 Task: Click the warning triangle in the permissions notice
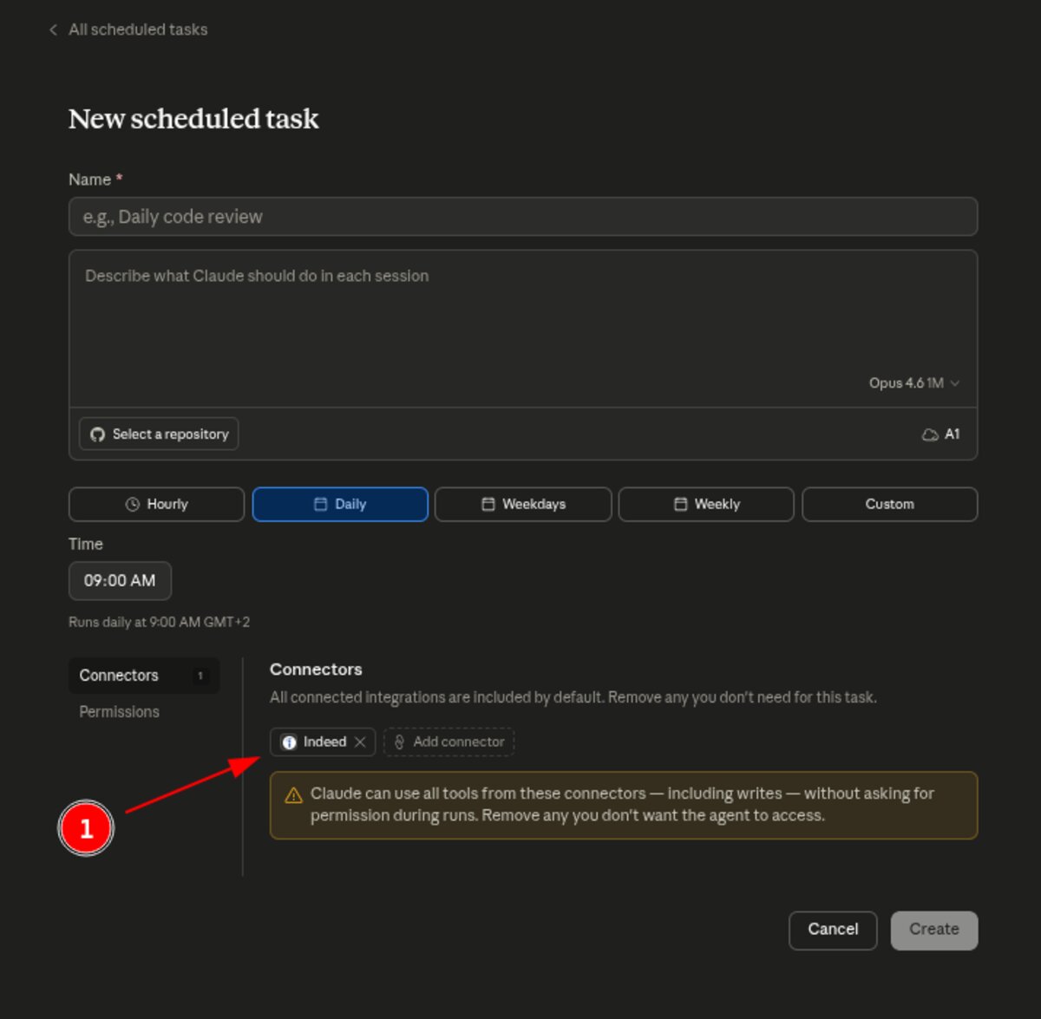coord(292,794)
